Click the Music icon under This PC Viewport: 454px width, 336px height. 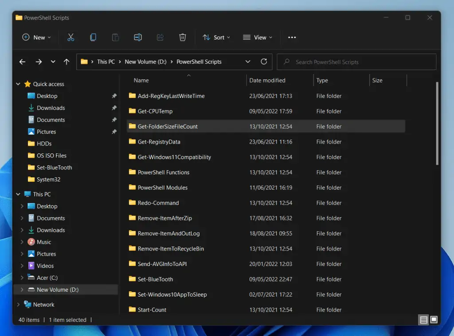click(31, 242)
